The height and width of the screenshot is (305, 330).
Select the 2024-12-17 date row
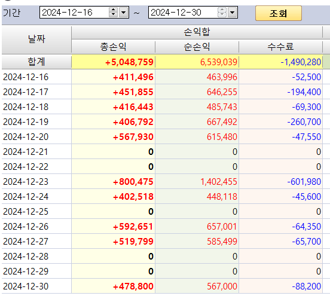[26, 92]
